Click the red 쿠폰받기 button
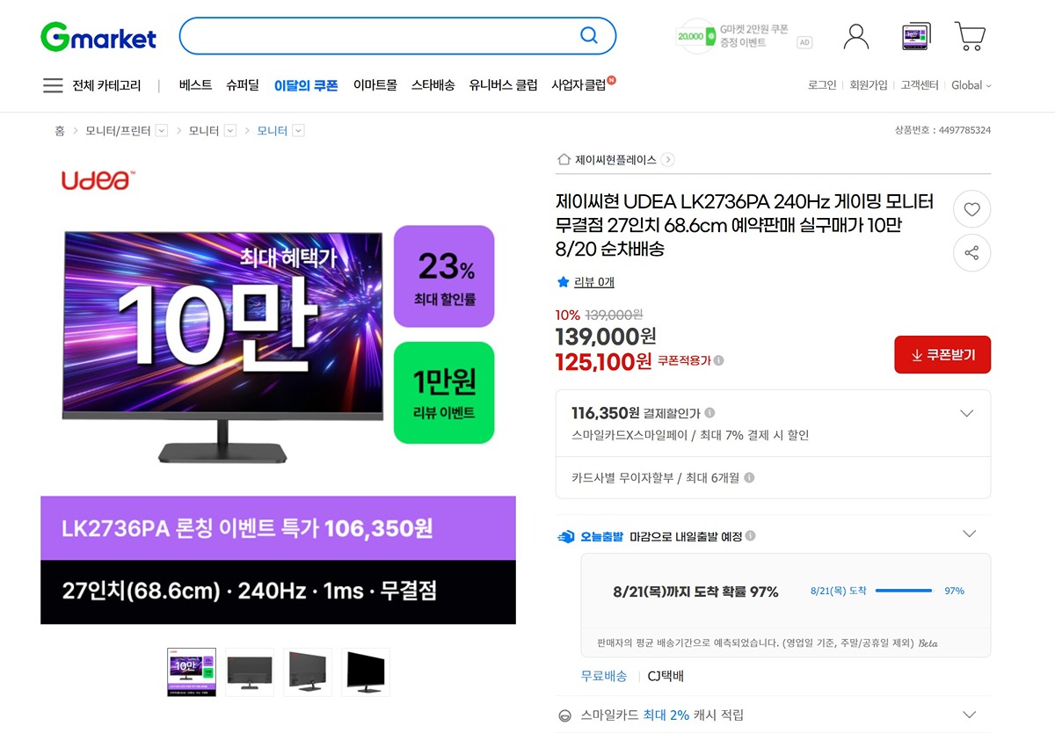 tap(942, 355)
